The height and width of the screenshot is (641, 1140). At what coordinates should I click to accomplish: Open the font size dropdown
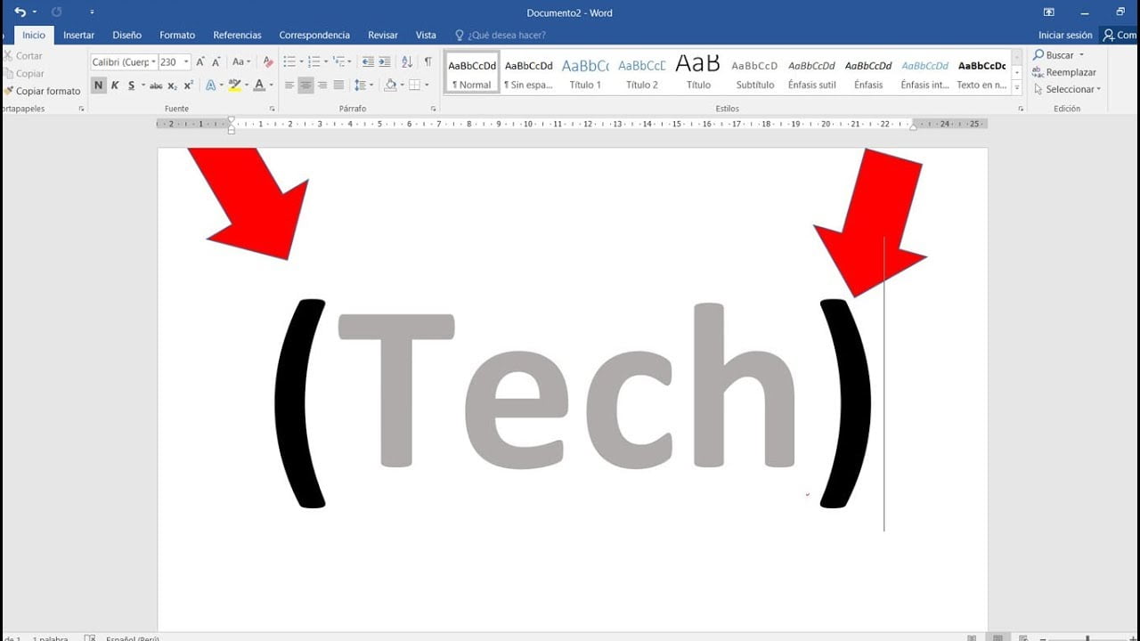185,61
